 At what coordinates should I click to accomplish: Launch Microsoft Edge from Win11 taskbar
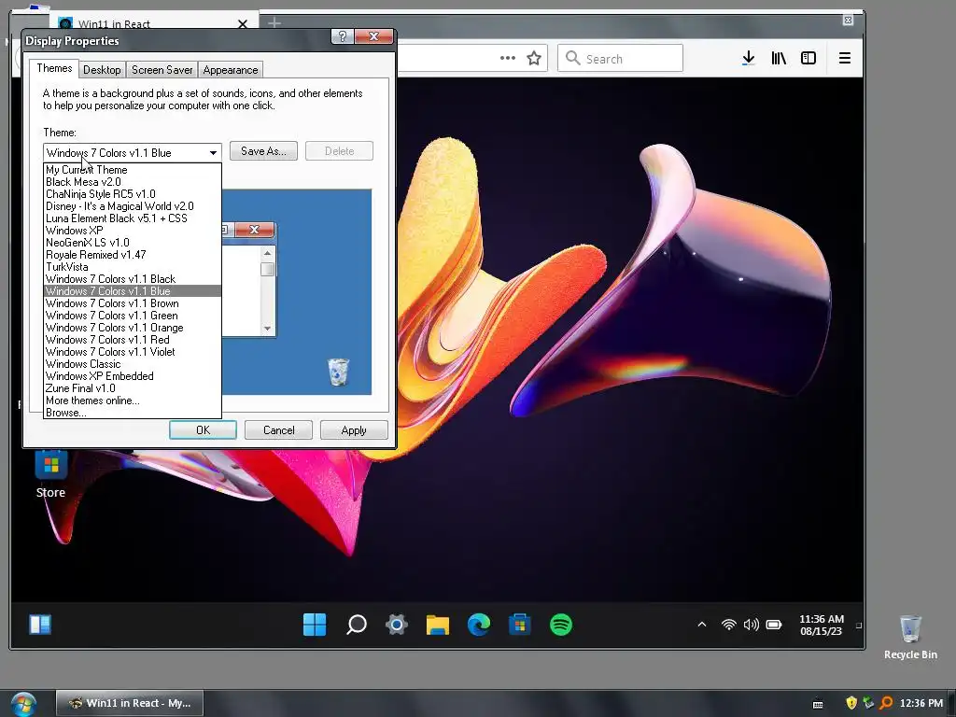(x=479, y=625)
